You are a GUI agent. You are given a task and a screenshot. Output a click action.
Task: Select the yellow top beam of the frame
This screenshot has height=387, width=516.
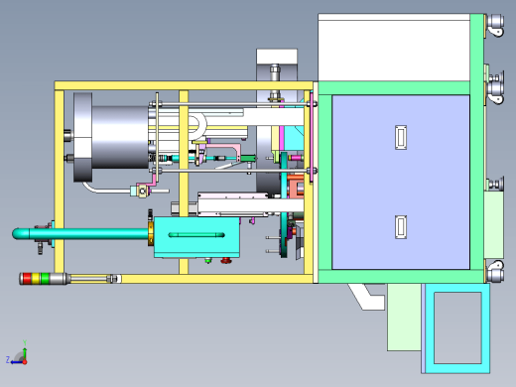point(184,85)
